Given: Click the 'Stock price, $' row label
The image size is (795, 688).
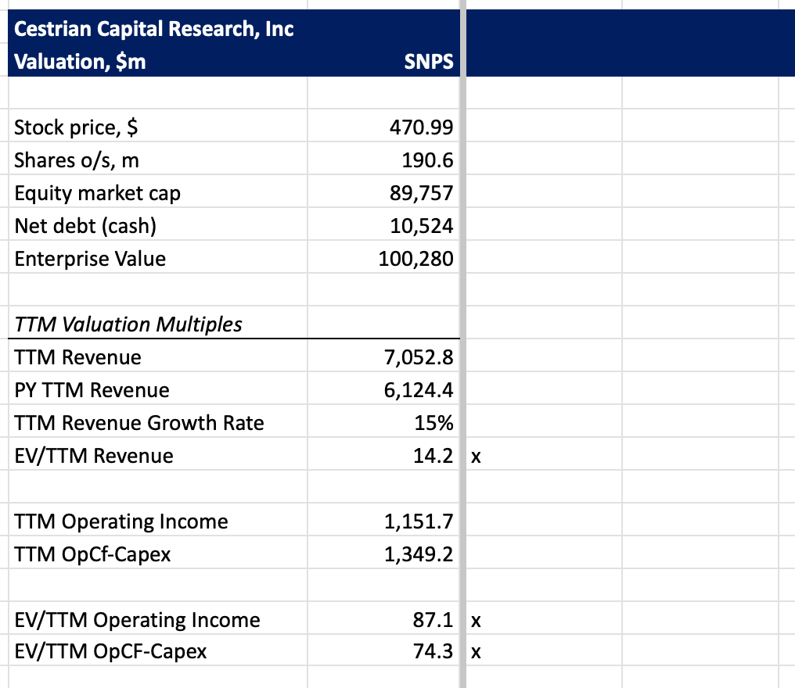Looking at the screenshot, I should (x=77, y=127).
